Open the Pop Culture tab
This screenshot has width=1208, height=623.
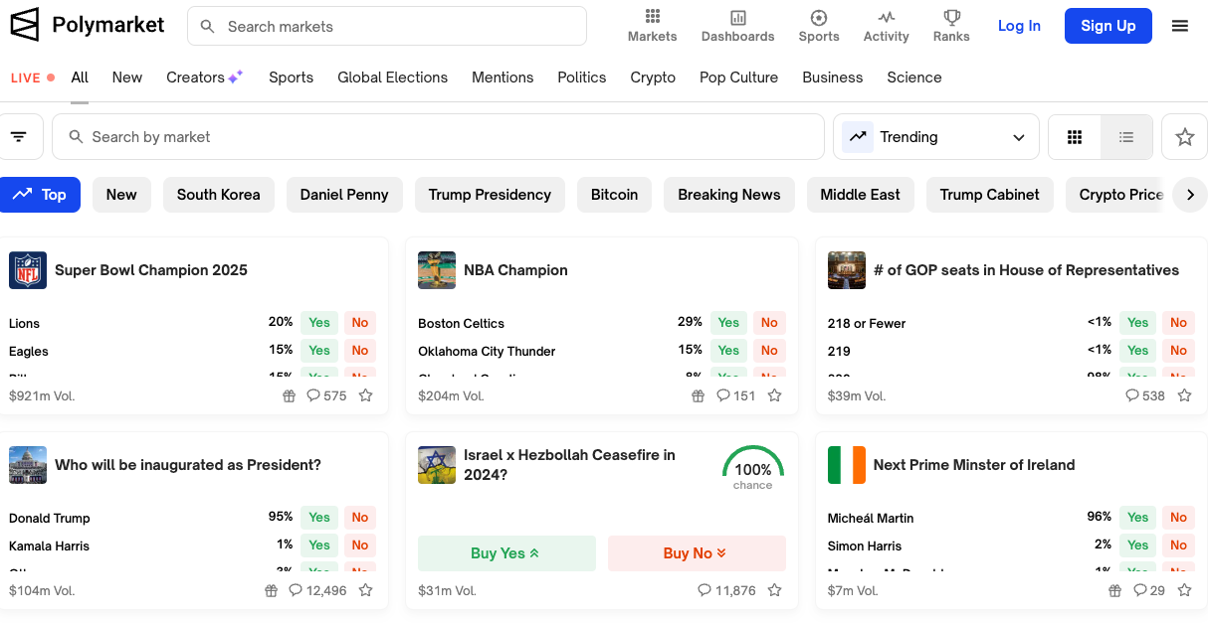738,78
